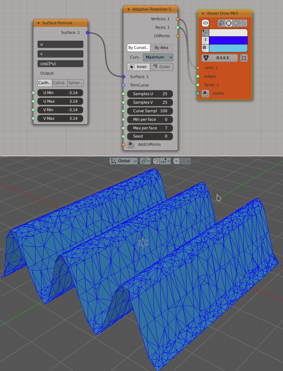The width and height of the screenshot is (283, 371).
Task: Click the first formula field 'u'
Action: click(x=60, y=44)
